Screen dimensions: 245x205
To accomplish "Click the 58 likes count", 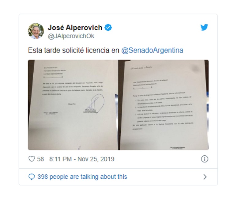I will [x=40, y=159].
